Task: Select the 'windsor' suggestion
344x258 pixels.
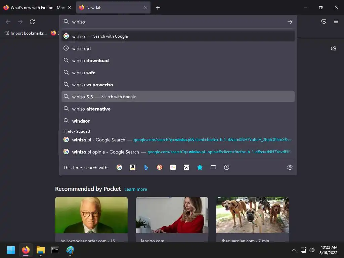Action: [x=178, y=121]
